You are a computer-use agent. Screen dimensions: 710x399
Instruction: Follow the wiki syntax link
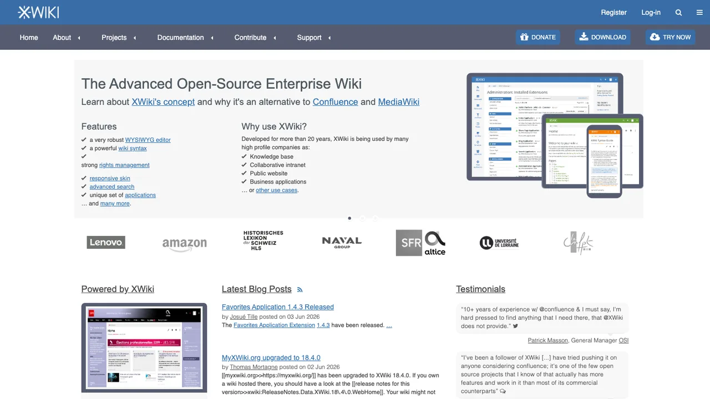pyautogui.click(x=133, y=149)
